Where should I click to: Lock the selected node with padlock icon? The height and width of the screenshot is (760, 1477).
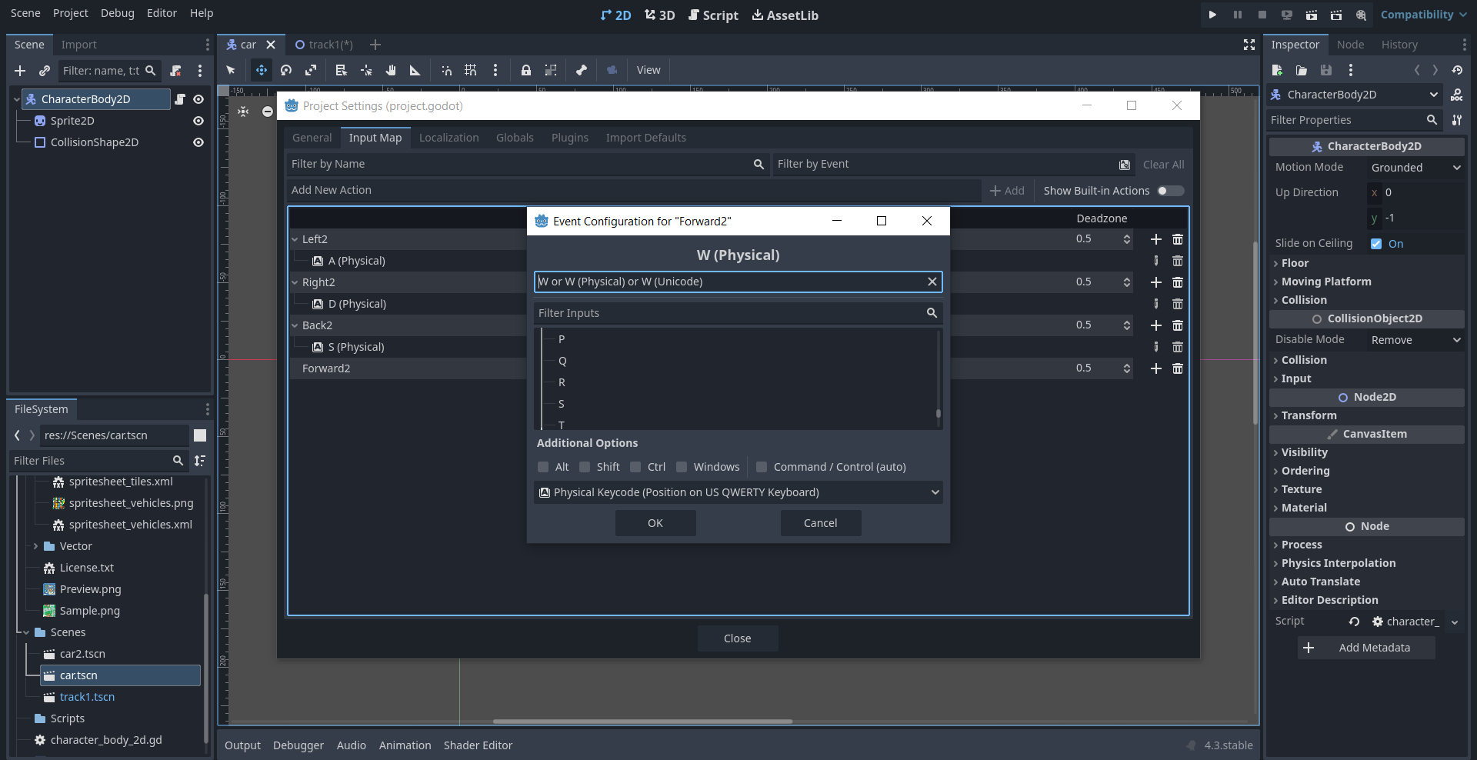coord(526,70)
